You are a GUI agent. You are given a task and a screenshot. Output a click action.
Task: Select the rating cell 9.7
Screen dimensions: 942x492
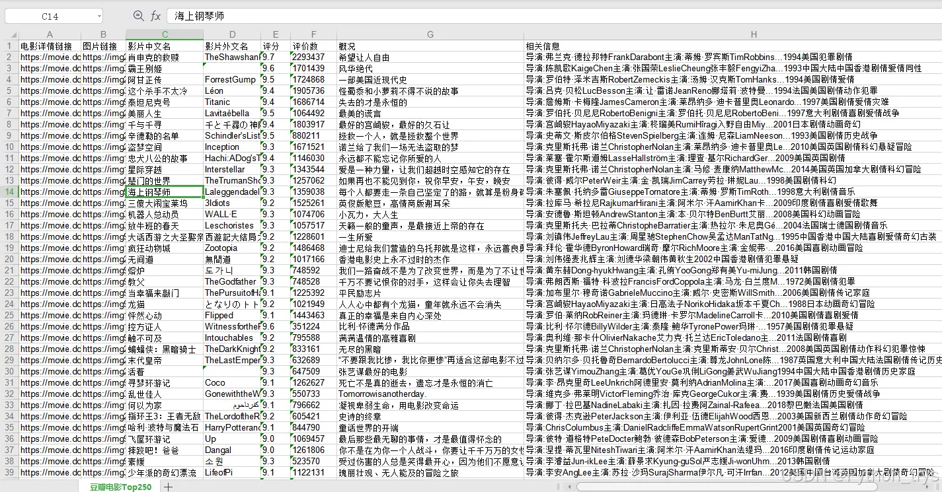tap(275, 57)
